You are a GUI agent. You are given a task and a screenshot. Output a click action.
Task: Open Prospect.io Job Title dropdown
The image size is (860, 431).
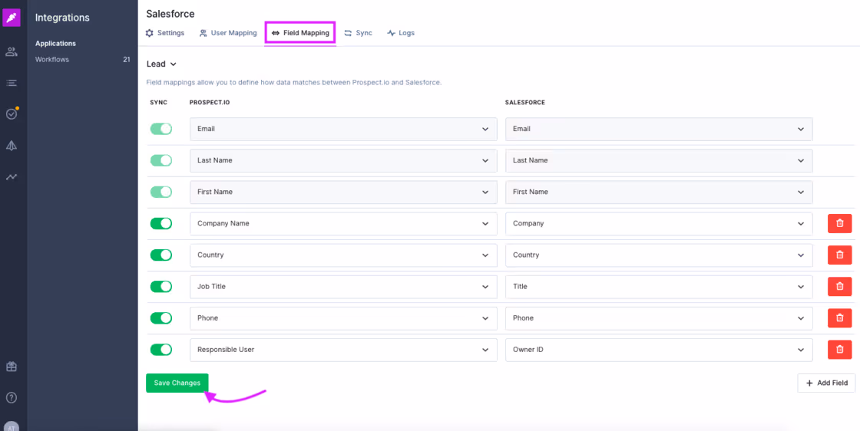(x=343, y=286)
